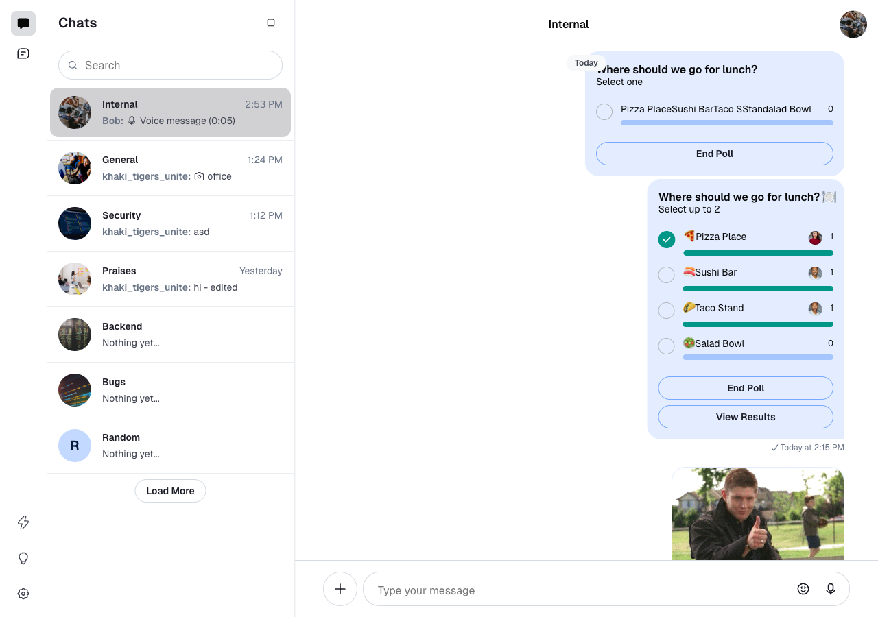Viewport: 878px width, 617px height.
Task: View Results of the lunch poll
Action: click(746, 417)
